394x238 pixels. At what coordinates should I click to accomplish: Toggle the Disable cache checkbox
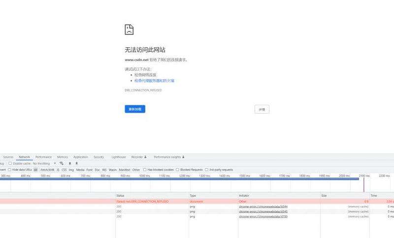[10, 163]
